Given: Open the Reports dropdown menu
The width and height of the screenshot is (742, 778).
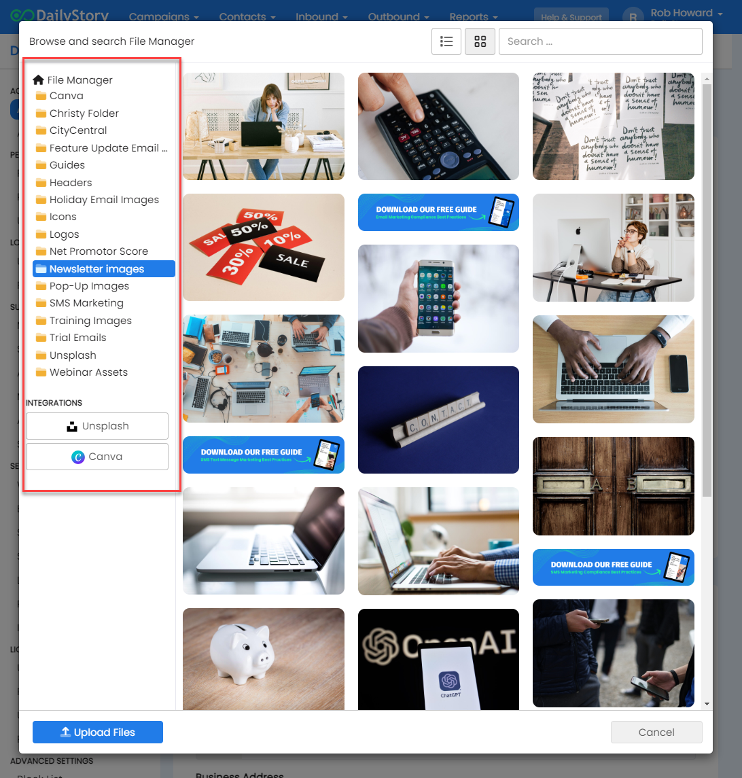Looking at the screenshot, I should click(x=474, y=17).
